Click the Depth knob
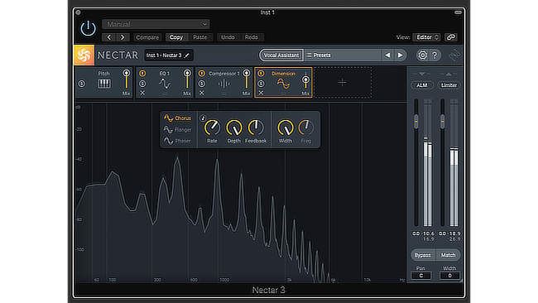This screenshot has width=538, height=303. 234,127
